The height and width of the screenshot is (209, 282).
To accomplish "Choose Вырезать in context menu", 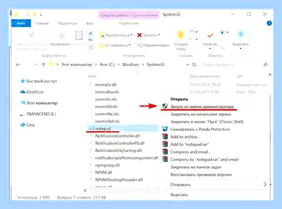I will point(179,194).
